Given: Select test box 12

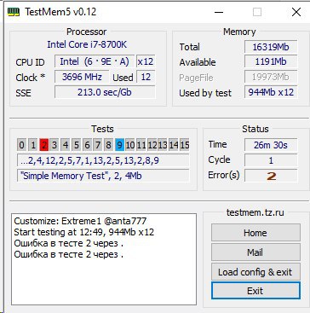Looking at the screenshot, I should coord(152,145).
